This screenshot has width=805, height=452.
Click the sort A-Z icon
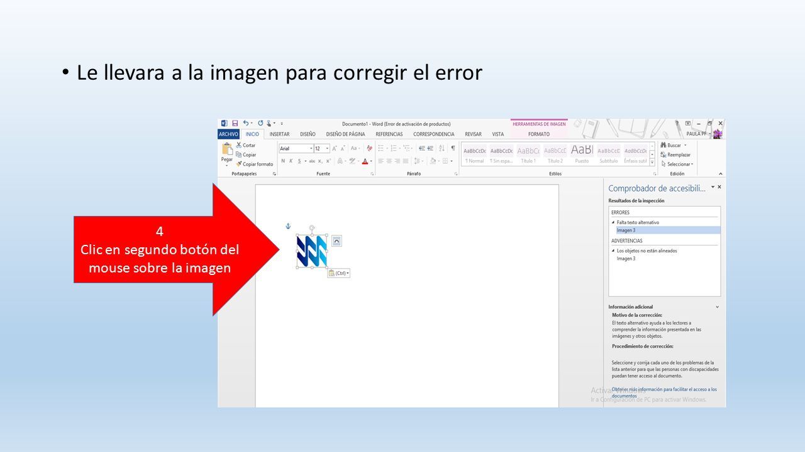[x=441, y=149]
